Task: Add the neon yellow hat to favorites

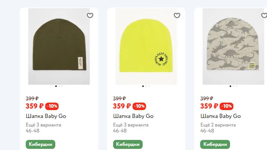Action: [x=177, y=15]
